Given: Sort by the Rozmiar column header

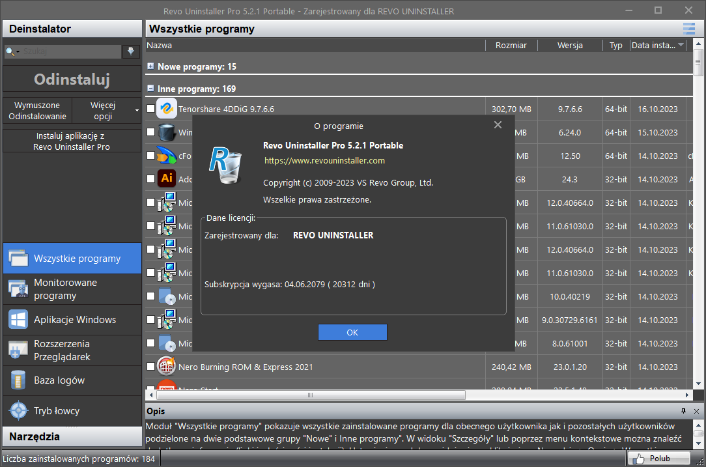Looking at the screenshot, I should point(511,46).
